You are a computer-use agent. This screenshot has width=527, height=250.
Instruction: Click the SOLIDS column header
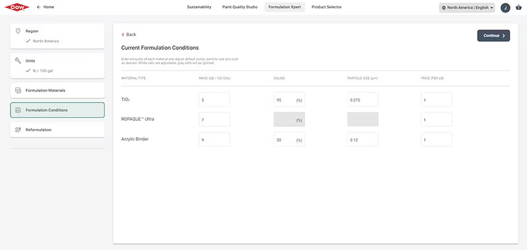(x=279, y=78)
